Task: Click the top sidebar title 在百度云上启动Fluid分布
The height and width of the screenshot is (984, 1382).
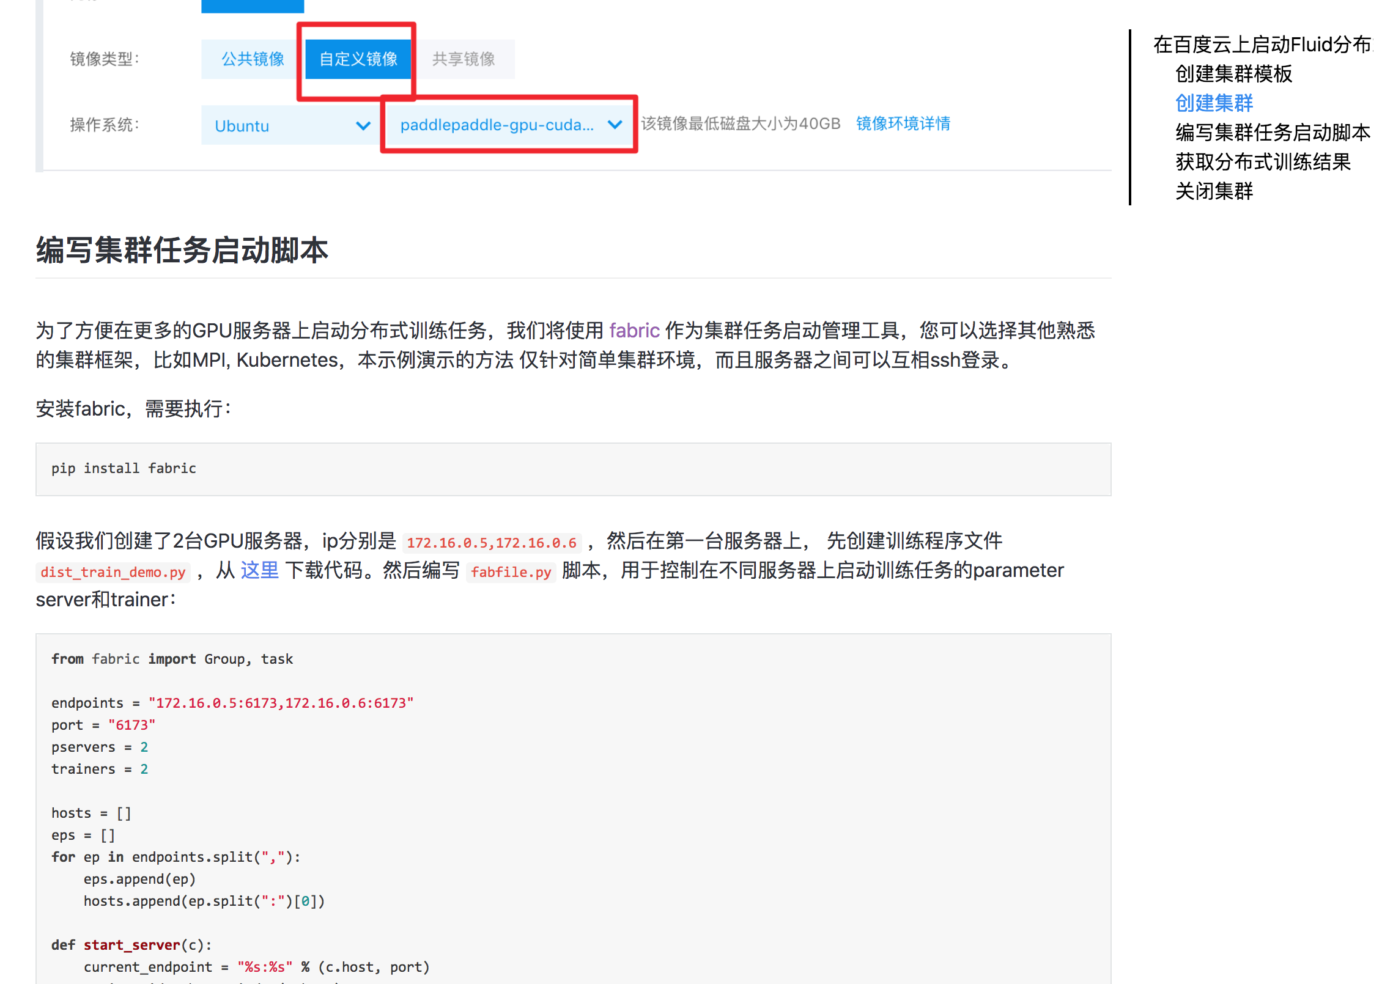Action: [x=1262, y=45]
